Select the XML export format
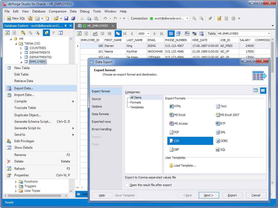Image resolution: width=278 pixels, height=208 pixels. coord(221,132)
